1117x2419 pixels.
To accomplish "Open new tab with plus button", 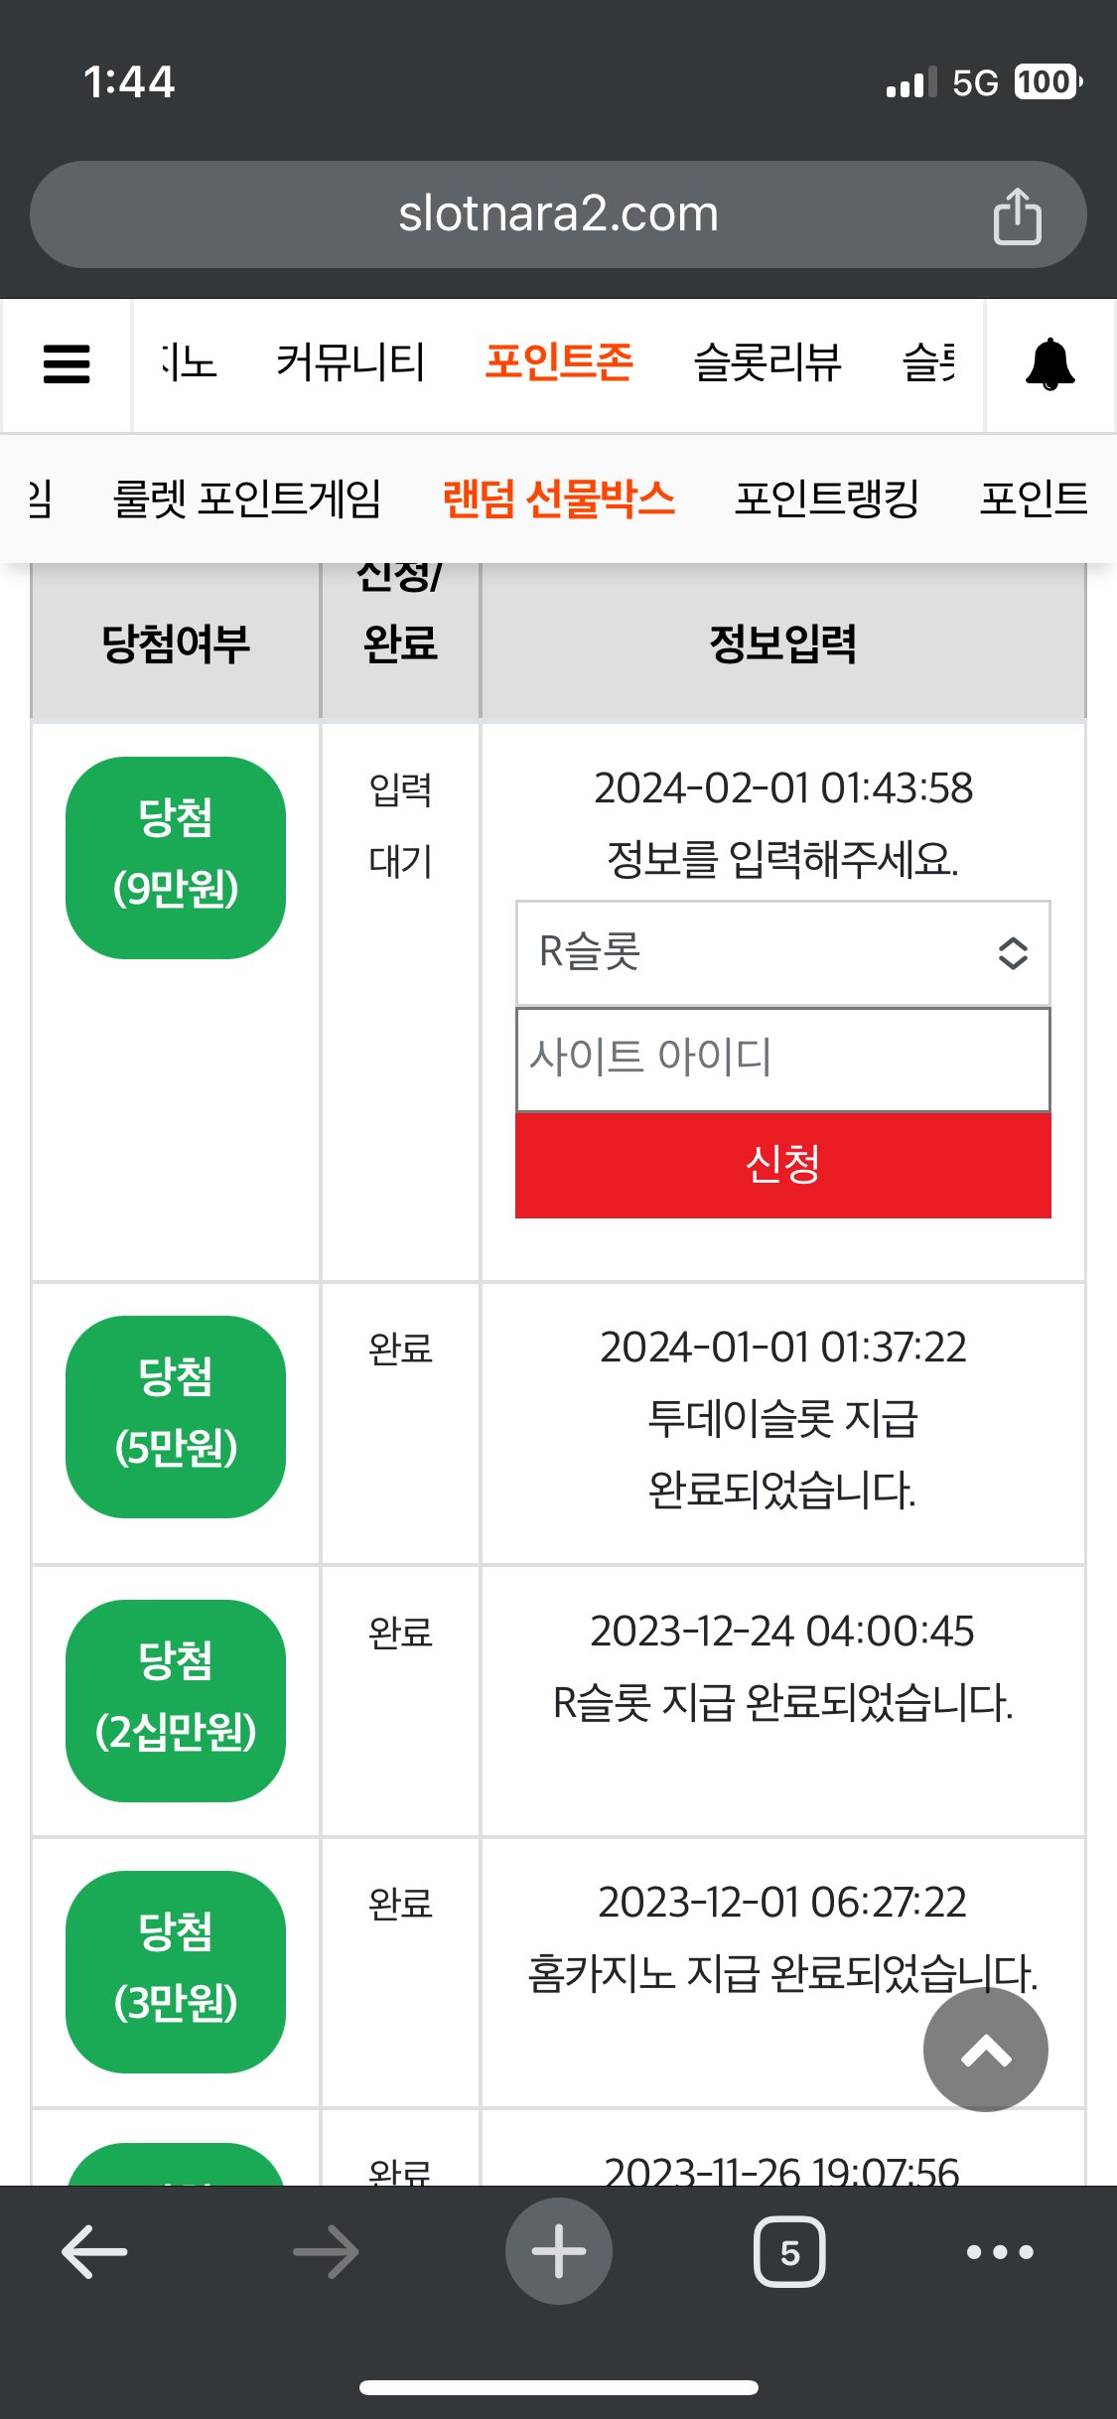I will click(558, 2251).
